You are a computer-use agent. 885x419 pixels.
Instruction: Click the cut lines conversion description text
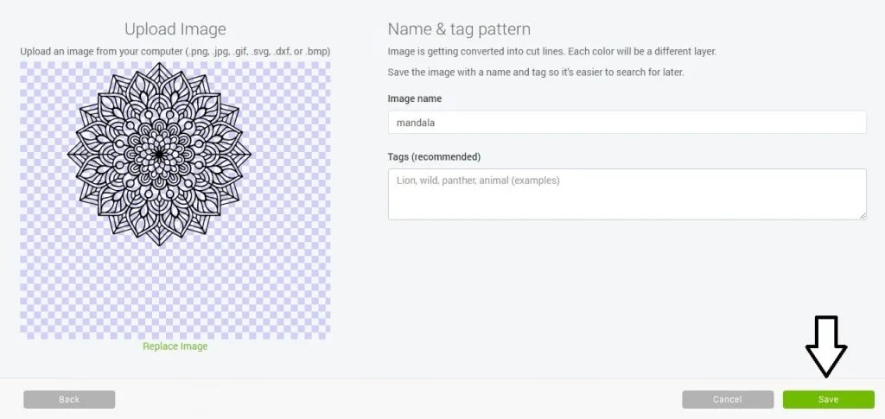(552, 51)
